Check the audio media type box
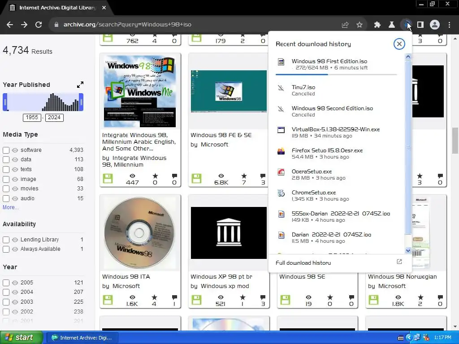 point(6,198)
